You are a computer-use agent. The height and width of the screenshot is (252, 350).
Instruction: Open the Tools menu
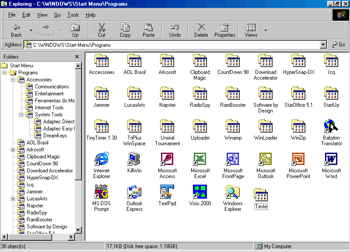click(73, 15)
